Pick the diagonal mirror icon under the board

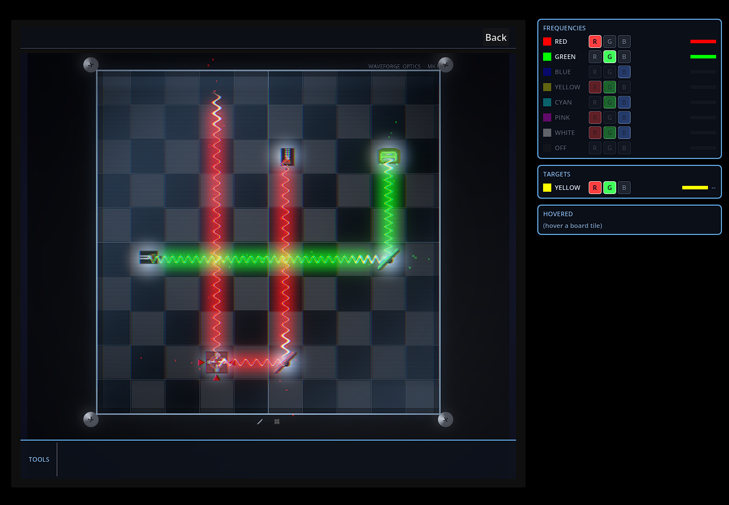[x=260, y=421]
